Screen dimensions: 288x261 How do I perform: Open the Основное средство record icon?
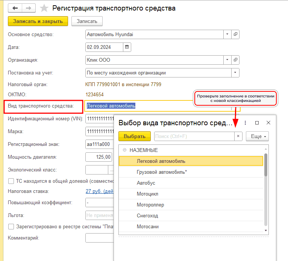click(x=236, y=34)
